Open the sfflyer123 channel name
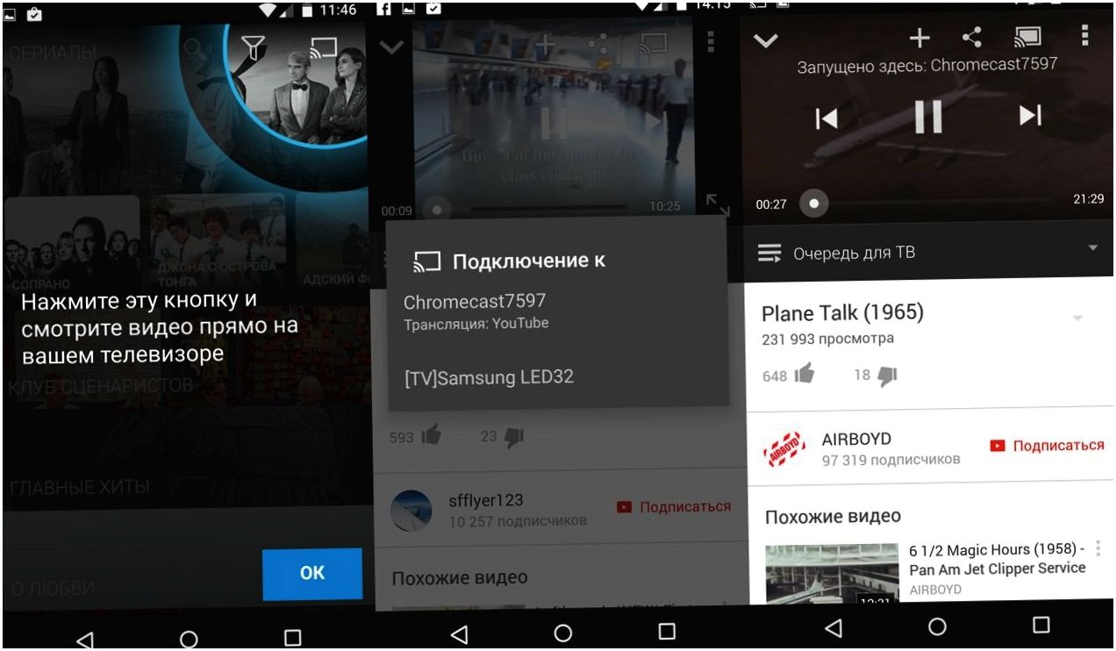Screen dimensions: 1116x651 click(486, 500)
